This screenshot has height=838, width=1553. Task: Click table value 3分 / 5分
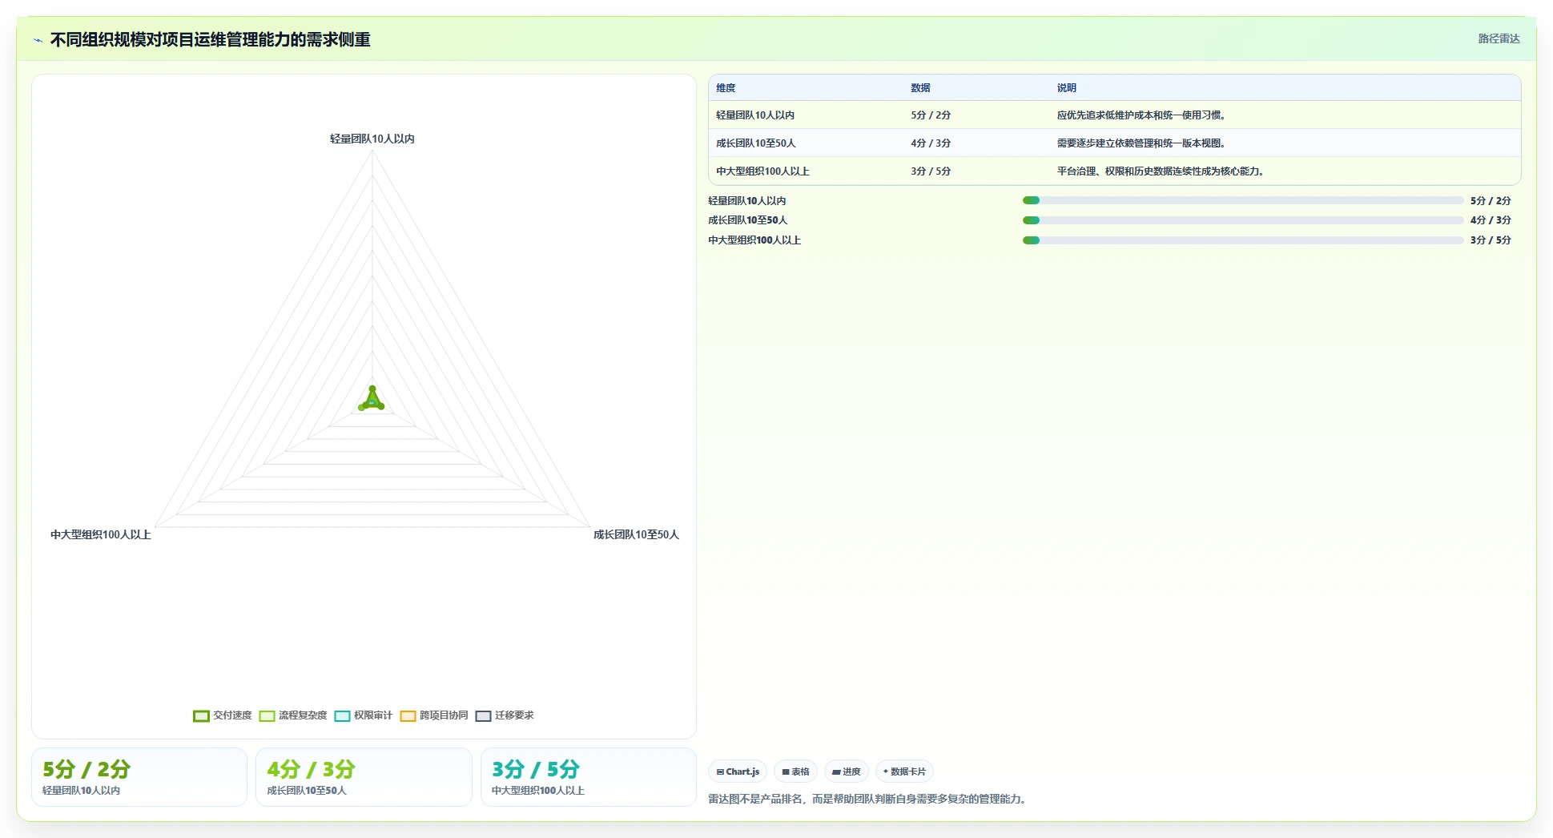click(931, 171)
